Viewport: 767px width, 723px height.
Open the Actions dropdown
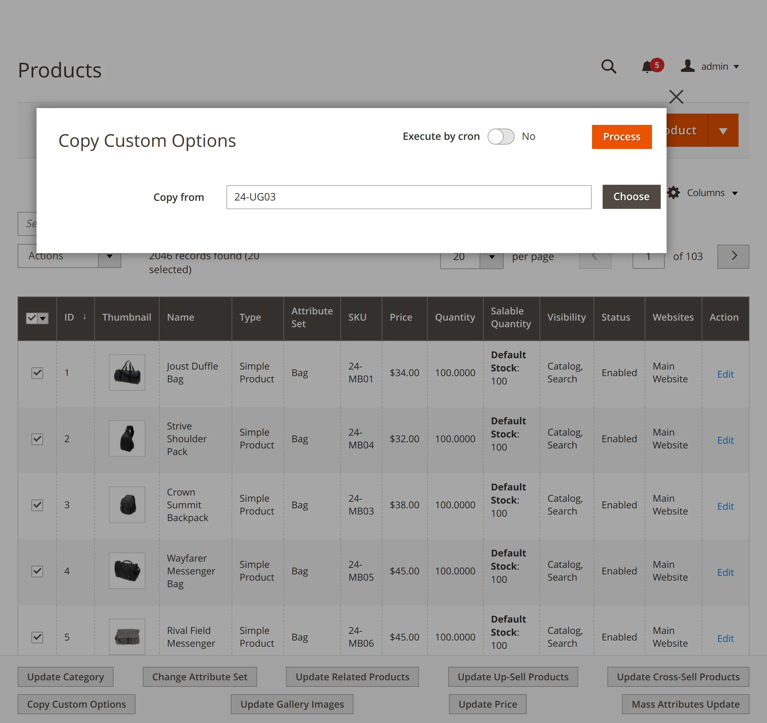69,256
